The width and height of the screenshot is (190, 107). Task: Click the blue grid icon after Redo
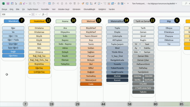click(x=50, y=4)
